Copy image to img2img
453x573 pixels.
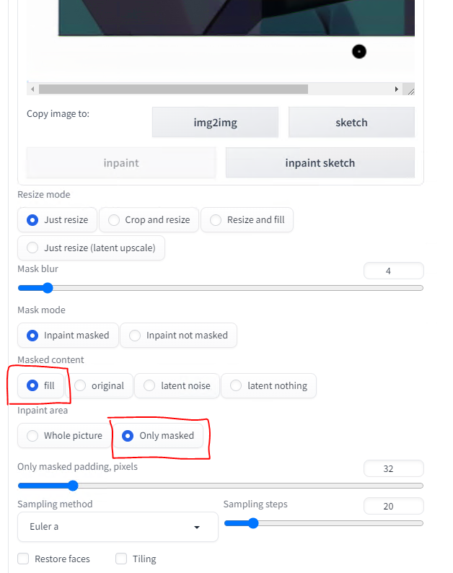215,123
